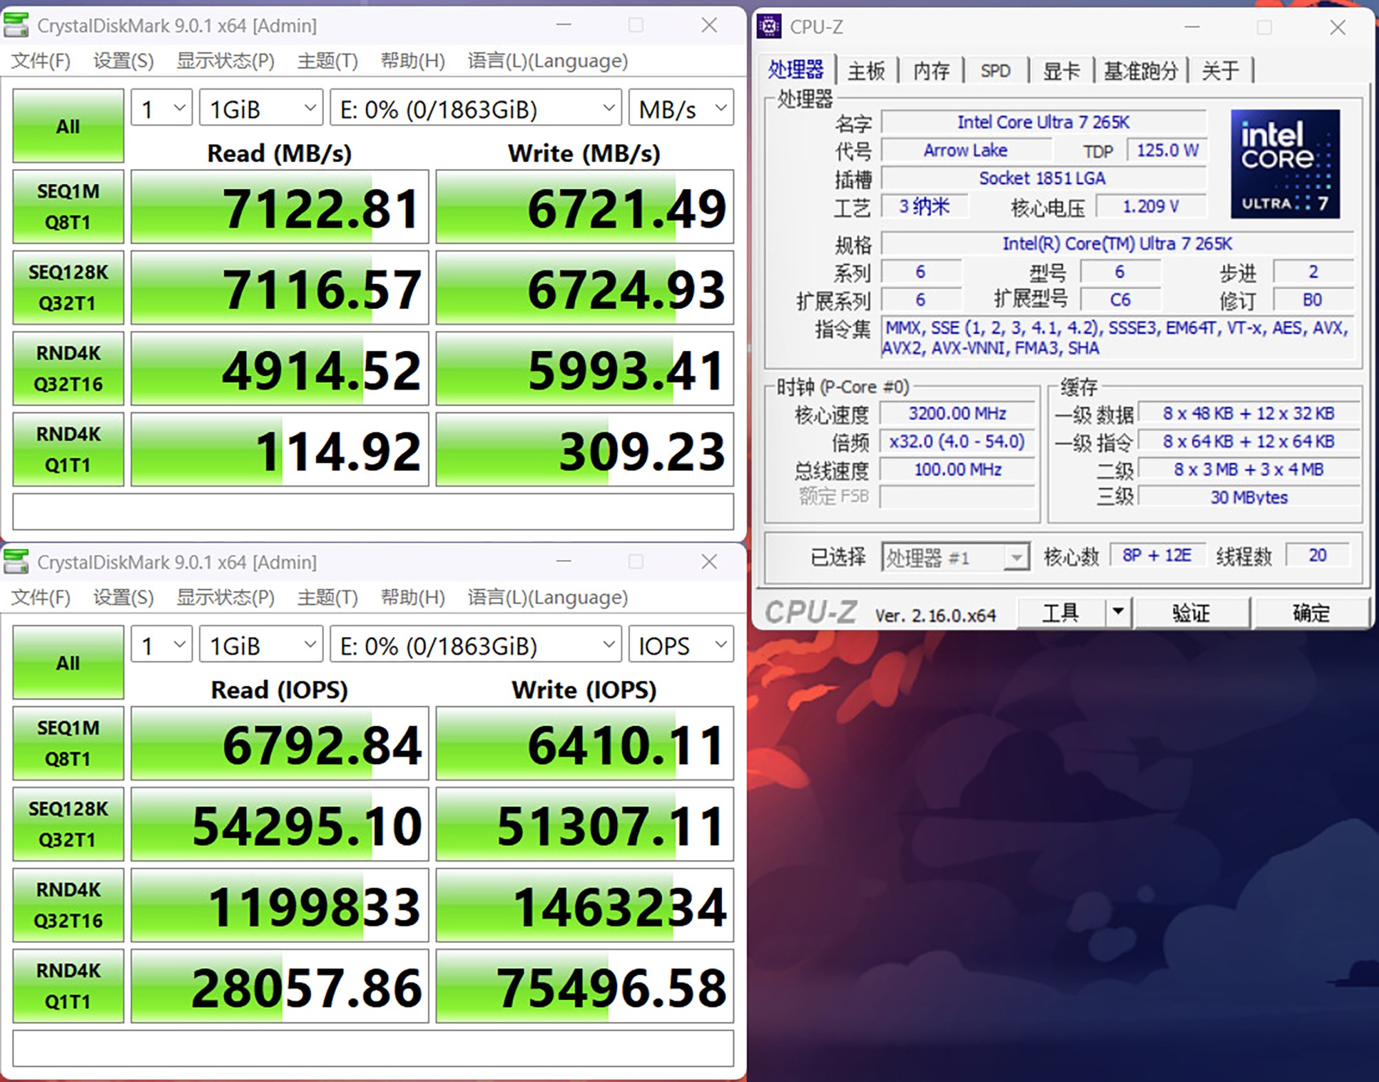Close the CPU-Z window
The image size is (1379, 1082).
tap(1338, 28)
